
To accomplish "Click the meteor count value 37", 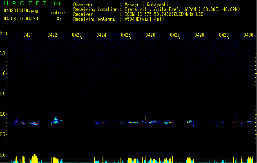I will [59, 19].
